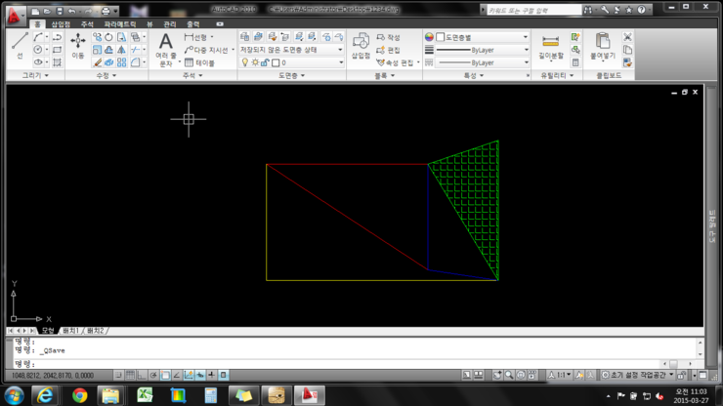Click the 작성 (Create block) button
This screenshot has width=723, height=406.
(388, 37)
